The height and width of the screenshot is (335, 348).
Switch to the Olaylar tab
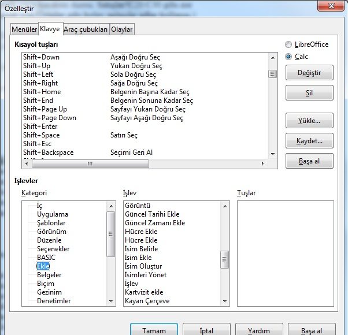[122, 29]
